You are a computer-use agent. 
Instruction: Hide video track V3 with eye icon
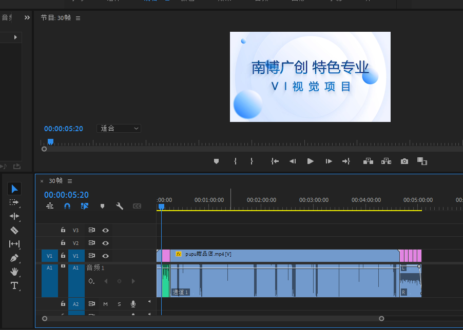click(105, 231)
